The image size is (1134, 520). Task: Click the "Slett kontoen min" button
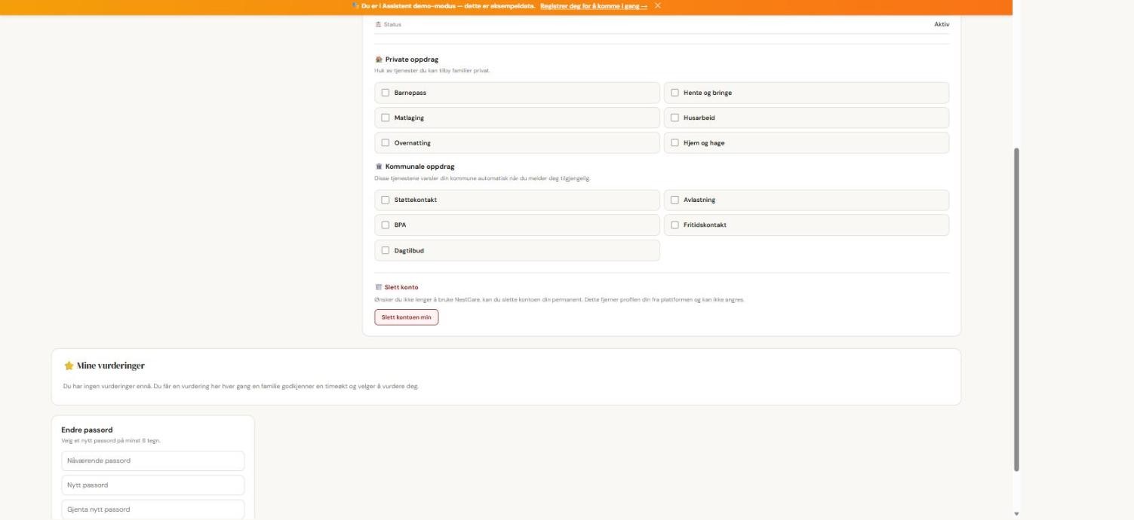(407, 317)
